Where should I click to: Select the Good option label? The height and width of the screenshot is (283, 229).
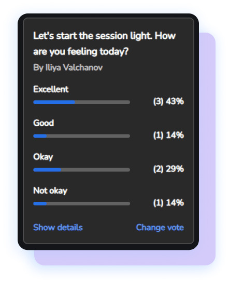click(x=44, y=123)
